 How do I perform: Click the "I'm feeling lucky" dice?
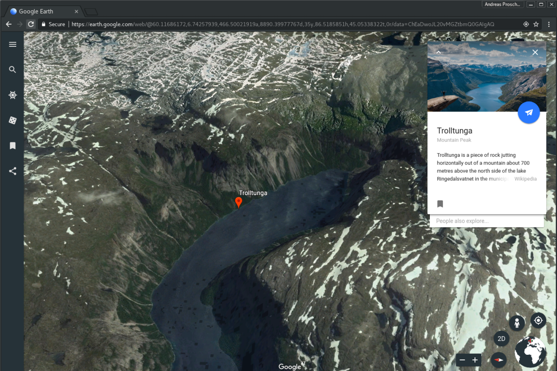(13, 120)
